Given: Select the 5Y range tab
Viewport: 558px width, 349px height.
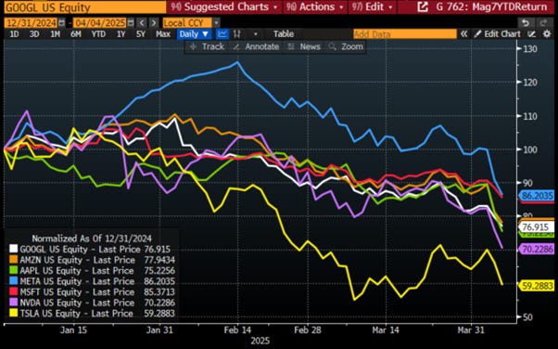Looking at the screenshot, I should pyautogui.click(x=141, y=34).
